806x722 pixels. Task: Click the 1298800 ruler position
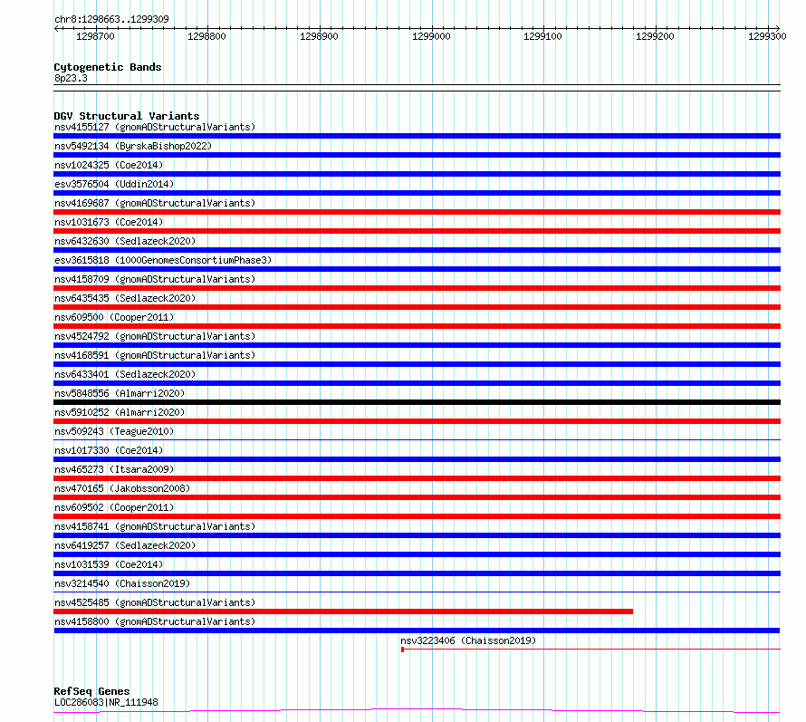pos(206,36)
